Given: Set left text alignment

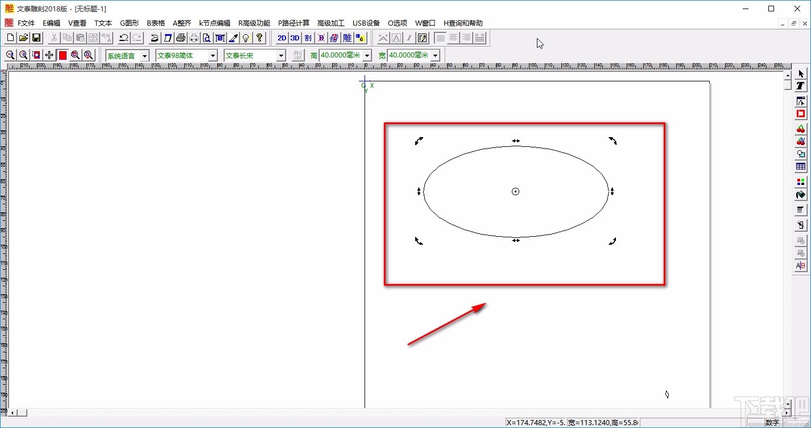Looking at the screenshot, I should pos(440,38).
